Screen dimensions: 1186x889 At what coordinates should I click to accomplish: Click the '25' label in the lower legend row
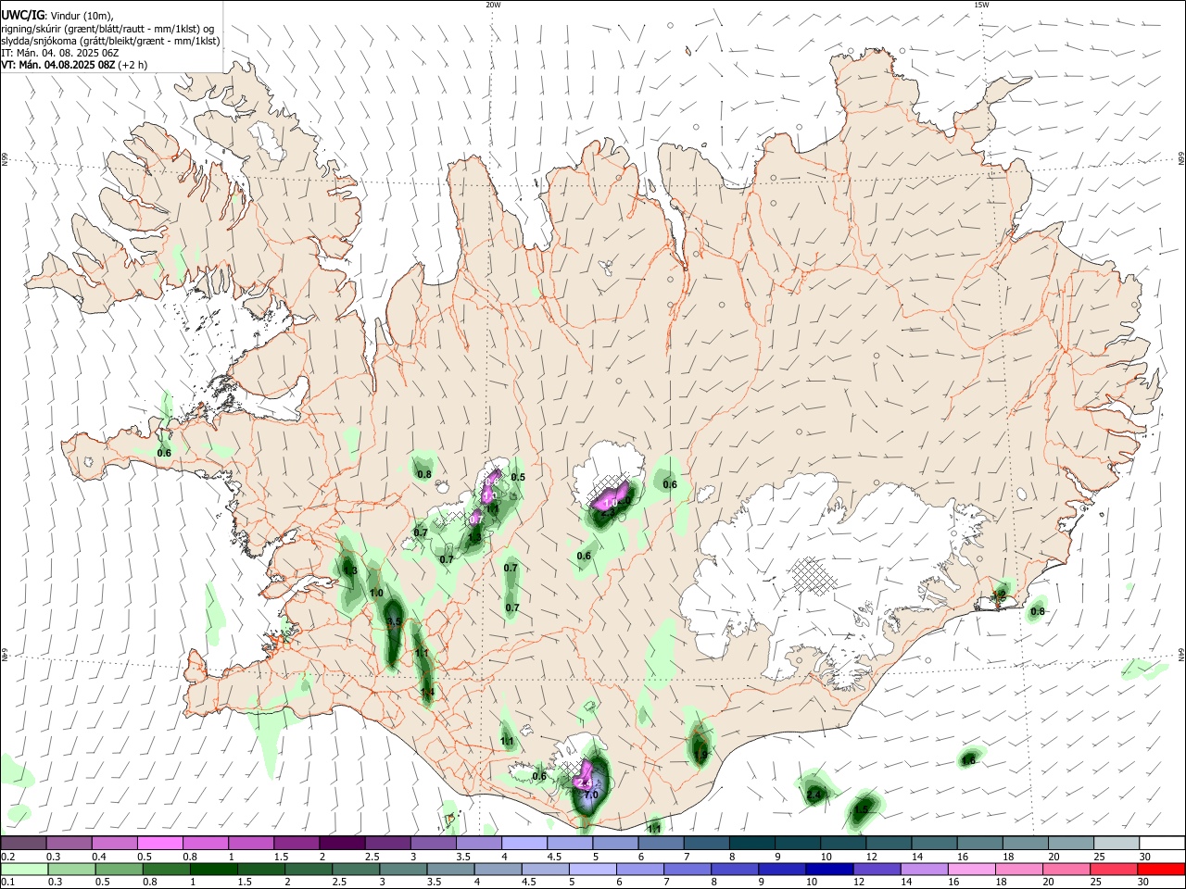1095,882
